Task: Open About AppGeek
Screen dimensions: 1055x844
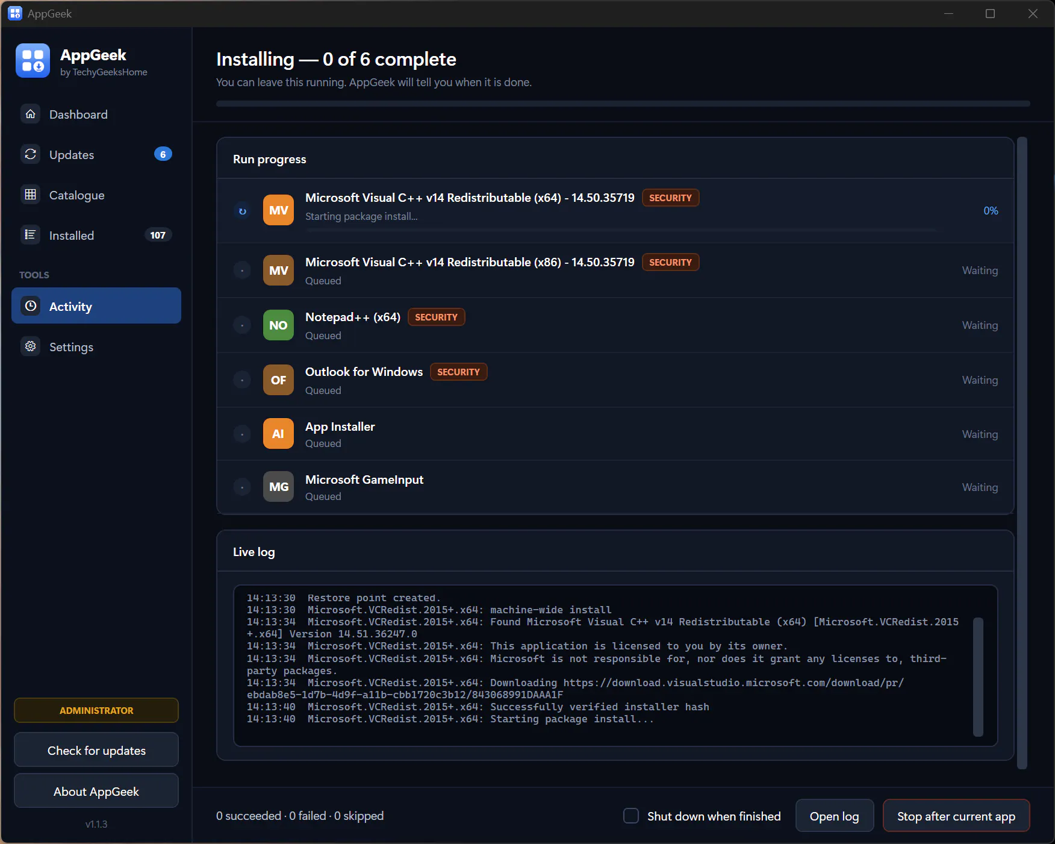Action: [96, 791]
